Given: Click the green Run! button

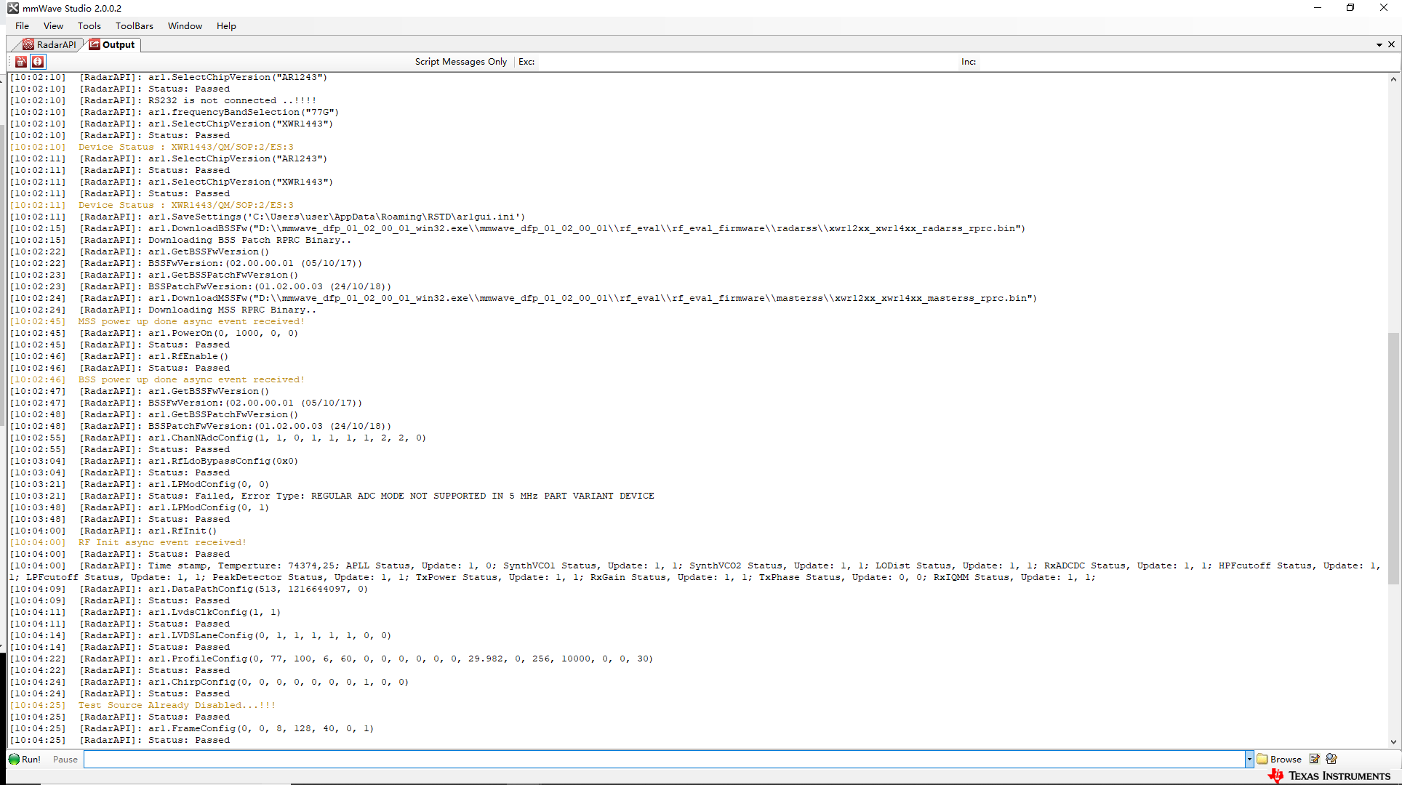Looking at the screenshot, I should (25, 759).
